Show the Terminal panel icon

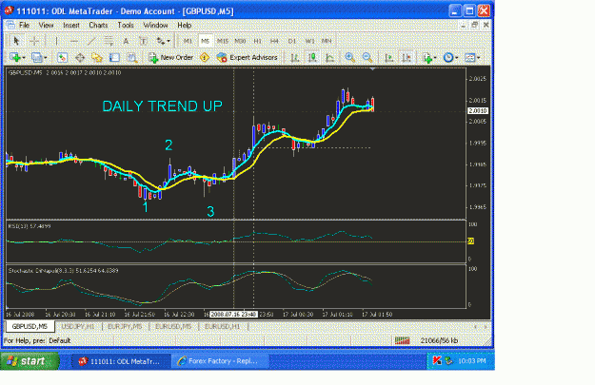coord(114,58)
